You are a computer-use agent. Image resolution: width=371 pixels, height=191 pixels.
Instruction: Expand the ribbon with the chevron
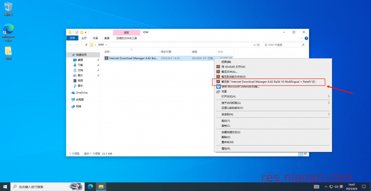[x=302, y=38]
